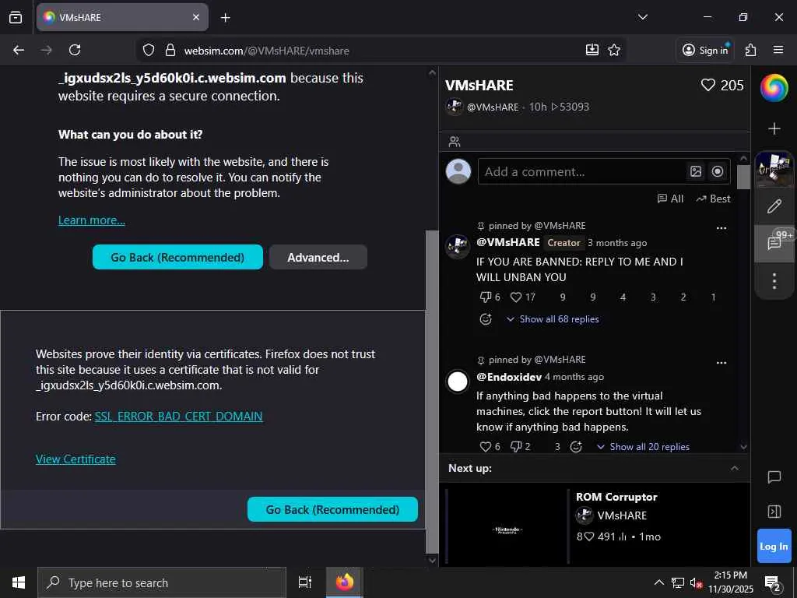Click the ROM Corruptor title text
Screen dimensions: 797x598
pyautogui.click(x=616, y=497)
